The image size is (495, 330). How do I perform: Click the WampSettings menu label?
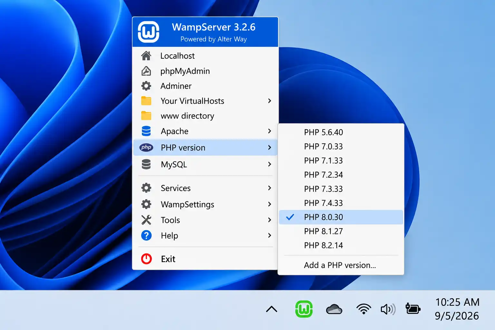[x=188, y=205]
